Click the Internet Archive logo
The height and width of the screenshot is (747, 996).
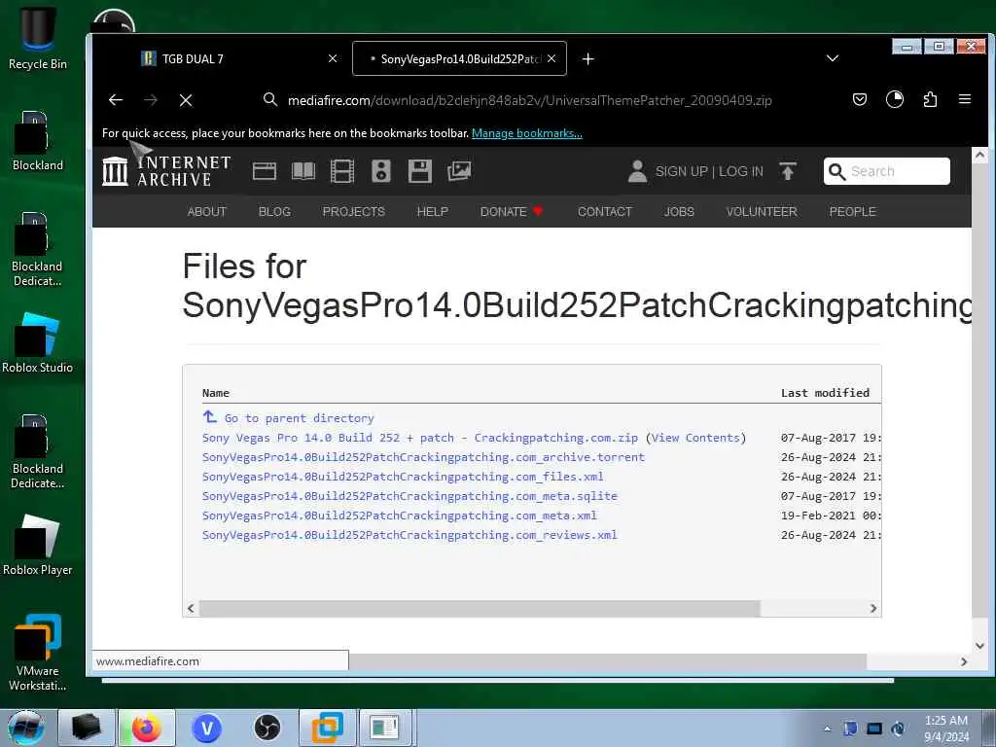pos(166,171)
